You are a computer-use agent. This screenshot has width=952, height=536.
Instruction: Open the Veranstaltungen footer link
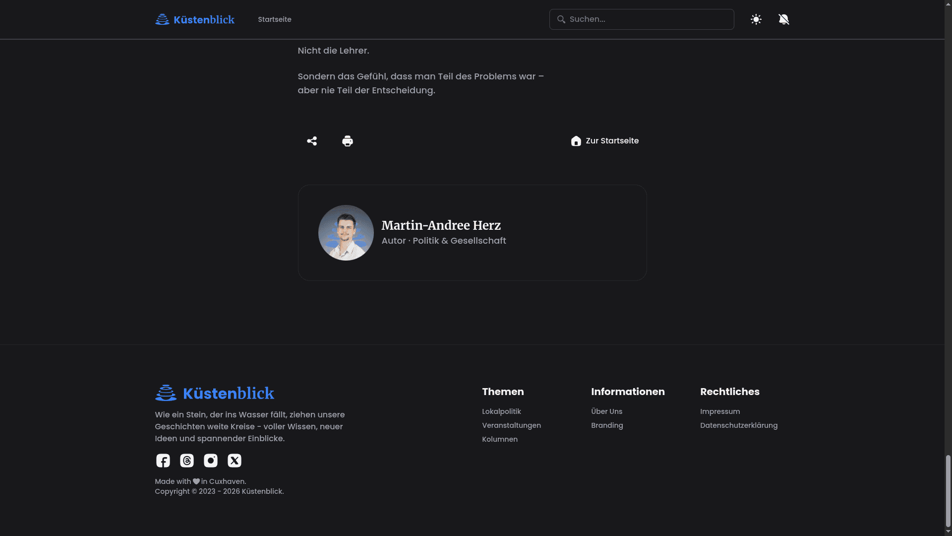tap(511, 425)
